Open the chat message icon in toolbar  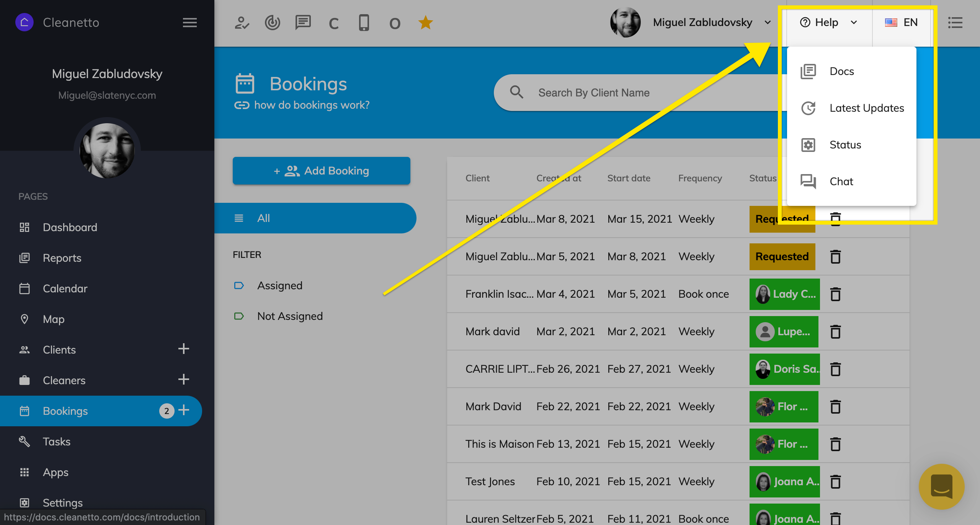pyautogui.click(x=303, y=23)
